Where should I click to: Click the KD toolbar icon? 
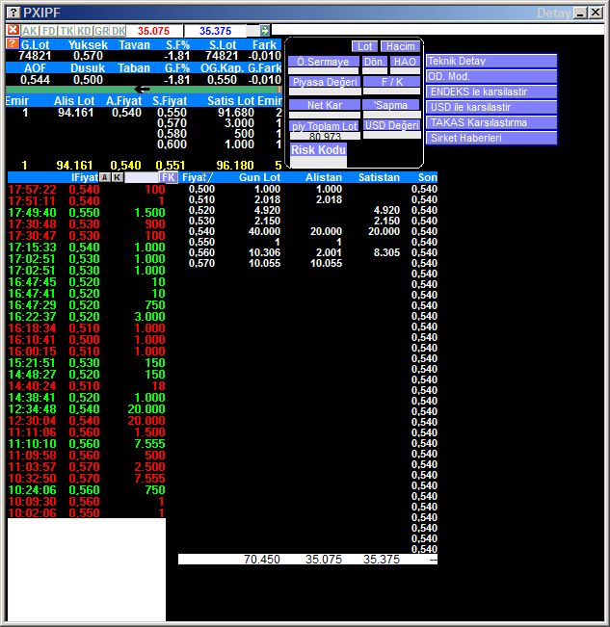(x=84, y=31)
